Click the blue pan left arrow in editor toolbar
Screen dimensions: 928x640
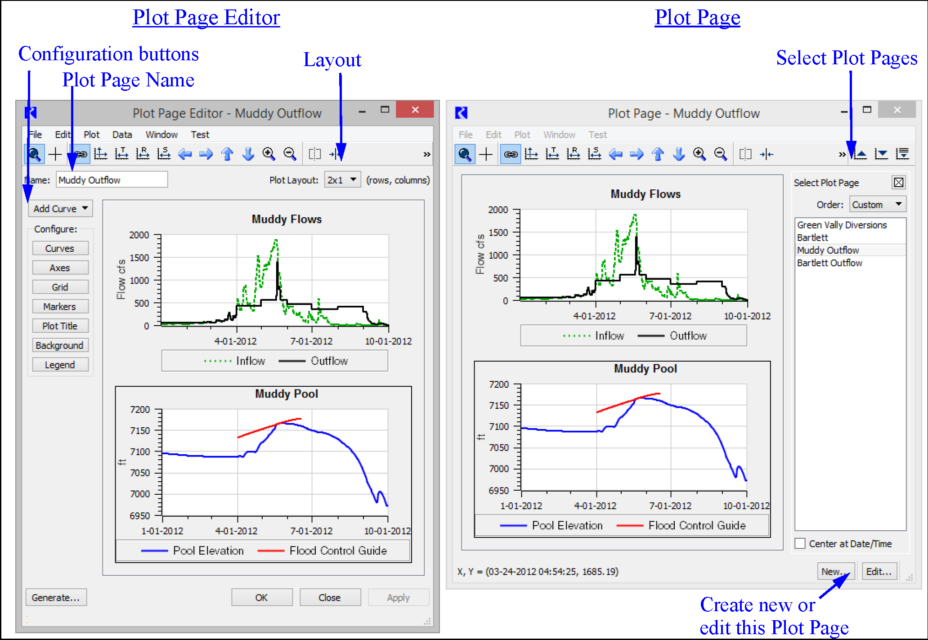tap(185, 154)
